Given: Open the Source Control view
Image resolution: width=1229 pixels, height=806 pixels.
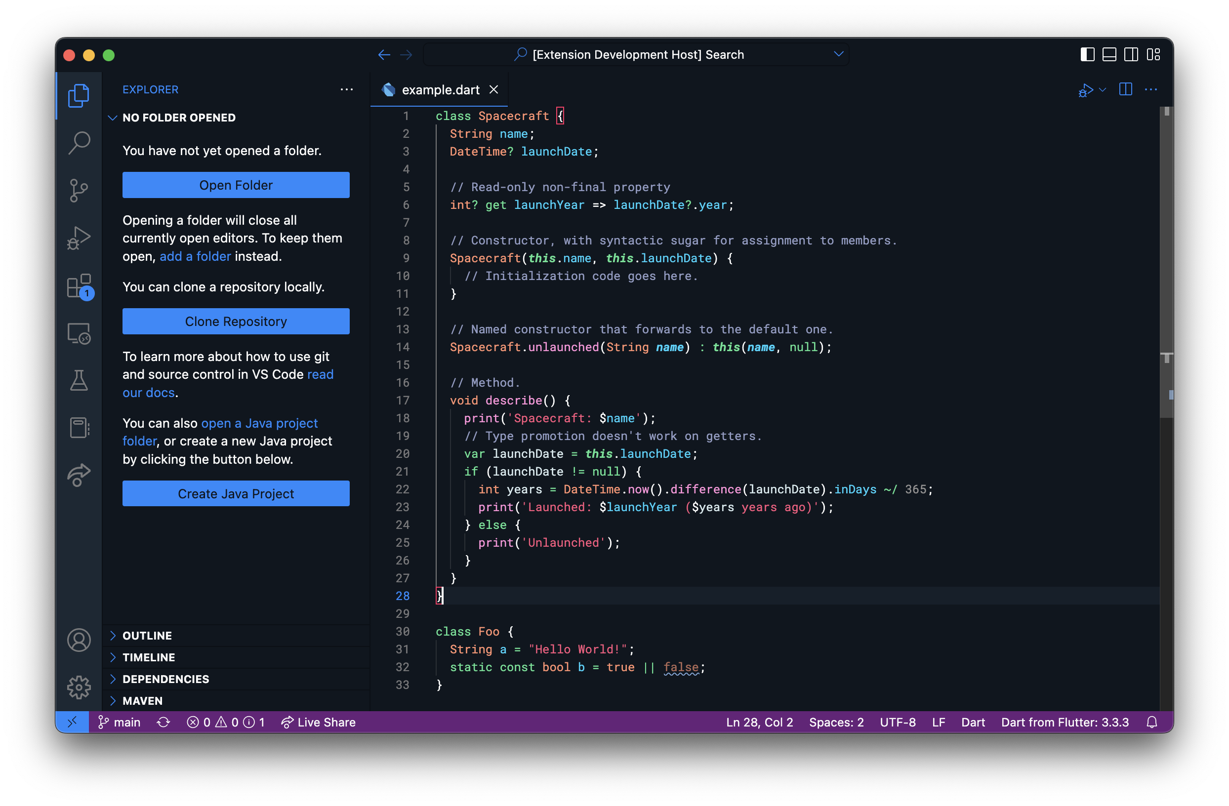Looking at the screenshot, I should coord(79,190).
